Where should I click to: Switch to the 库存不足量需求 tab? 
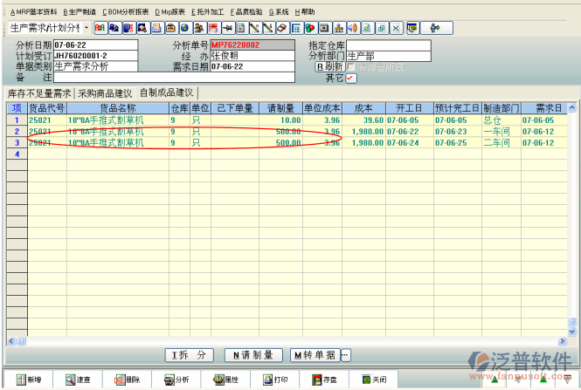click(x=38, y=92)
